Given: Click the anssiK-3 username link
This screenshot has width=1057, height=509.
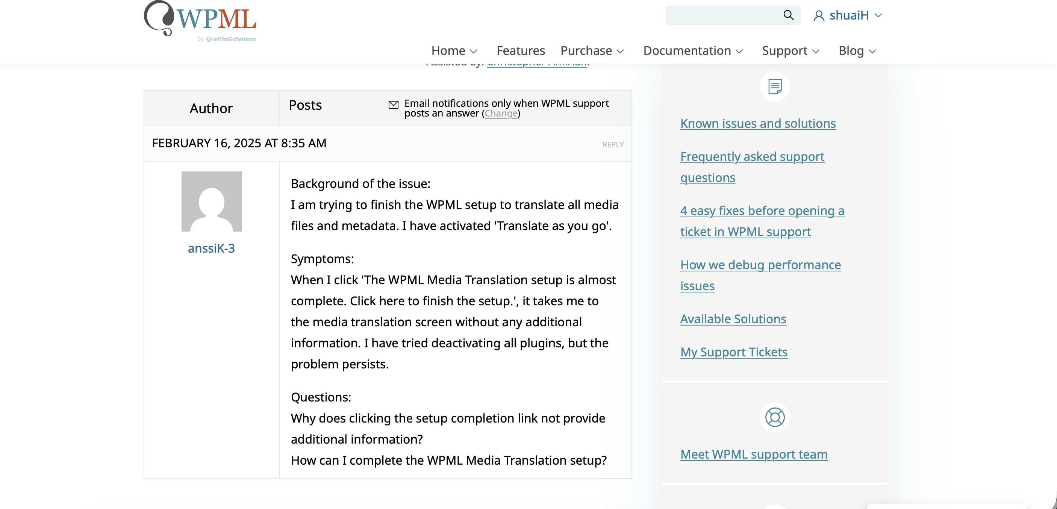Looking at the screenshot, I should 211,248.
